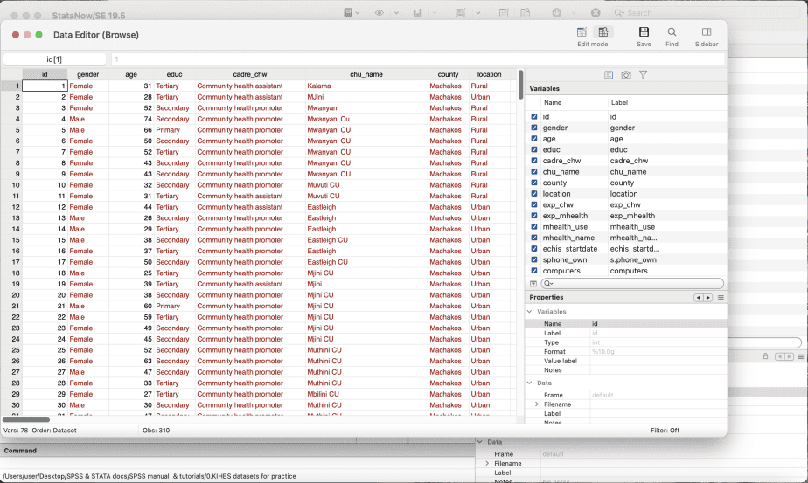Viewport: 808px width, 483px height.
Task: Uncheck the gender variable checkbox
Action: 533,128
